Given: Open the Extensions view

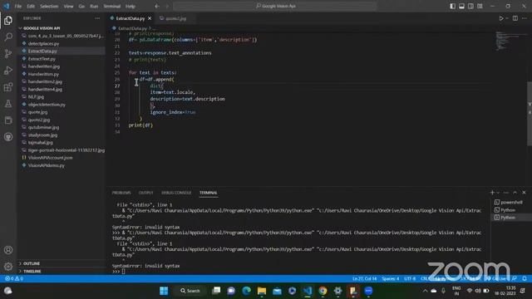Looking at the screenshot, I should point(8,87).
